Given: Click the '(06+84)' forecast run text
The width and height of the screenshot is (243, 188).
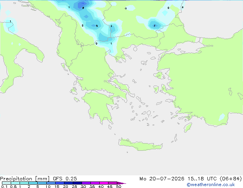Looking at the screenshot, I should pyautogui.click(x=231, y=179).
